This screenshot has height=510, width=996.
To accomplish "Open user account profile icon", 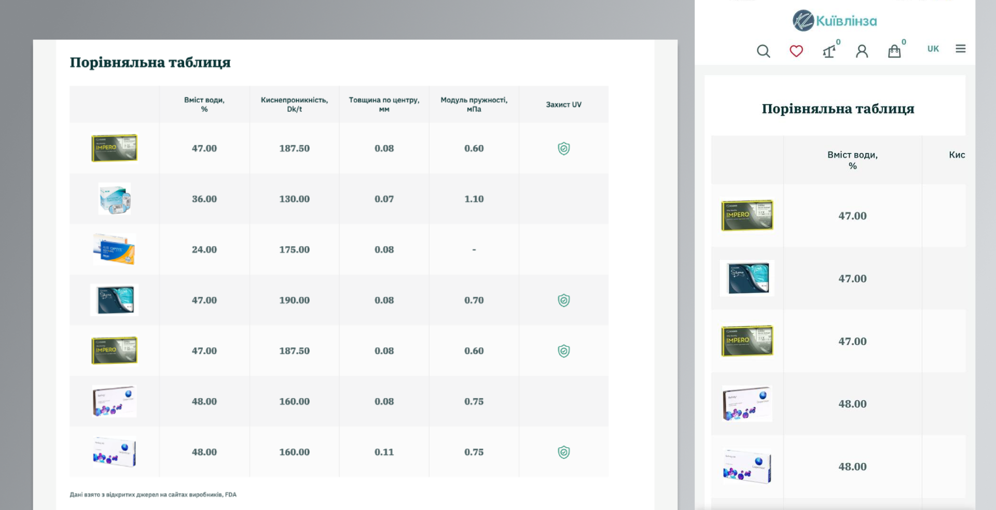I will [x=862, y=51].
